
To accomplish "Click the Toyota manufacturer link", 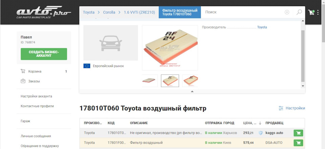I will click(262, 27).
